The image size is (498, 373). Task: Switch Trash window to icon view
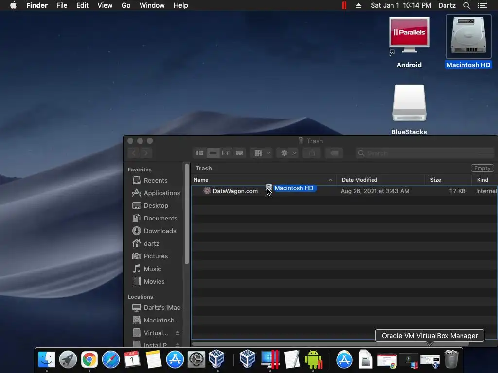pos(200,153)
